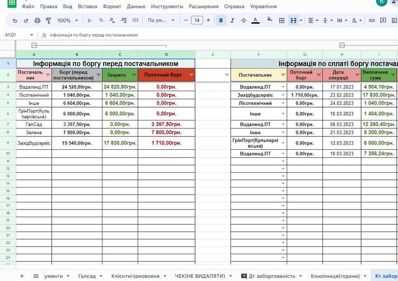Open text wrapping dropdown

[x=342, y=20]
